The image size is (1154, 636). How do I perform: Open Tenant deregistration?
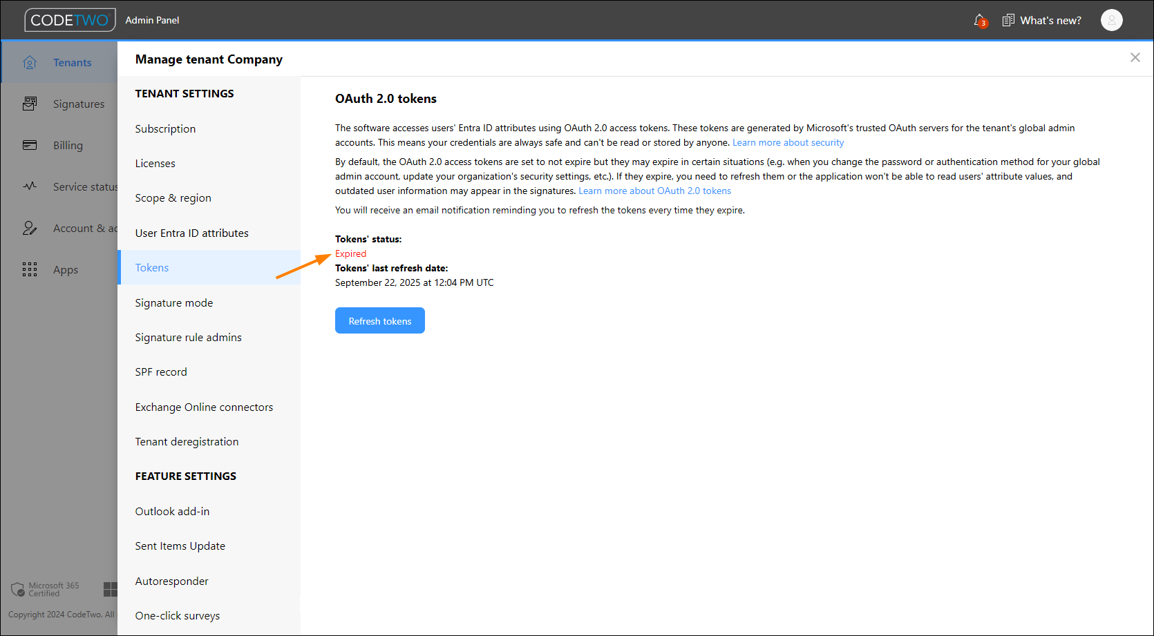click(209, 441)
